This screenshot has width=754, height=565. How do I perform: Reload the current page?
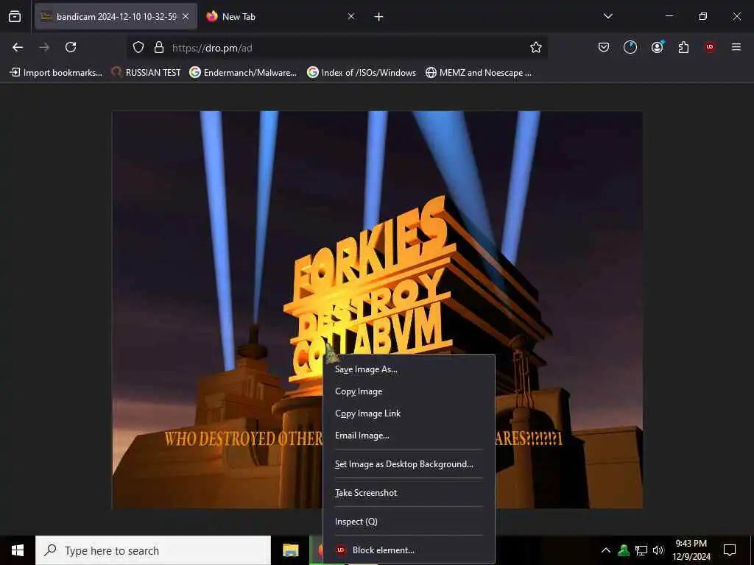(x=71, y=47)
